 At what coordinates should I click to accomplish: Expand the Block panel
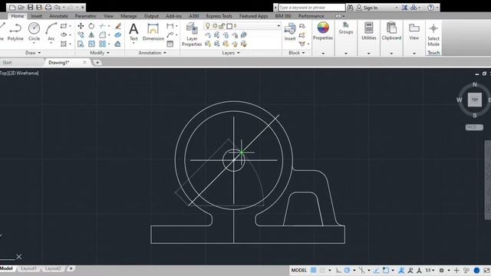click(297, 53)
